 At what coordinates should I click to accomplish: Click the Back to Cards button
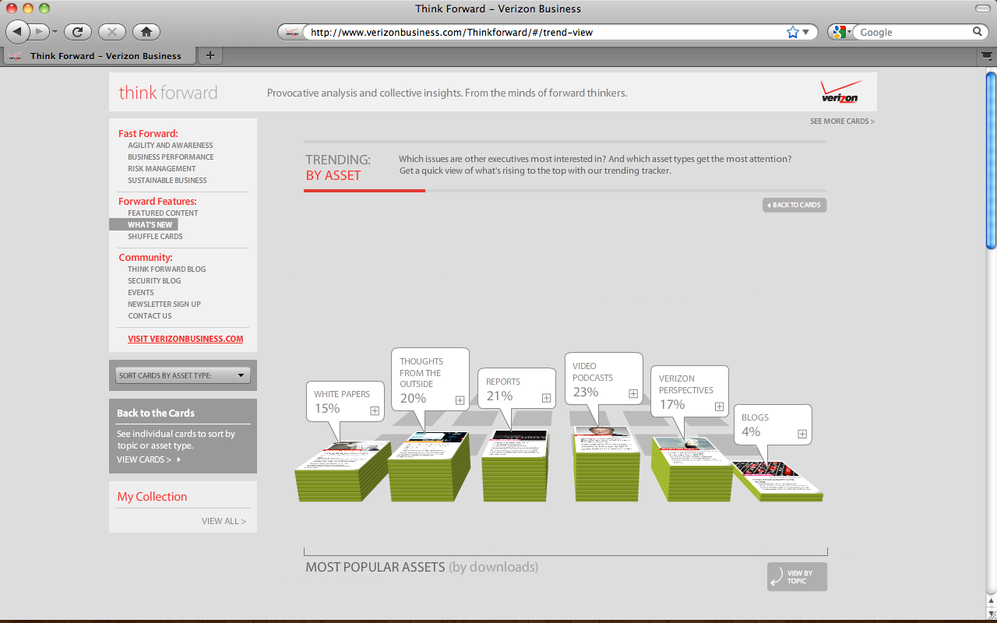coord(794,206)
